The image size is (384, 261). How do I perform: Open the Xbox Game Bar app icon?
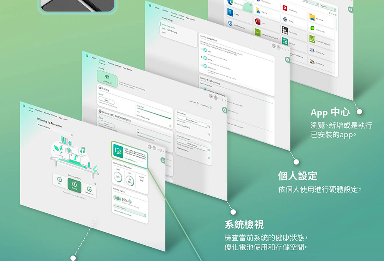tap(312, 28)
